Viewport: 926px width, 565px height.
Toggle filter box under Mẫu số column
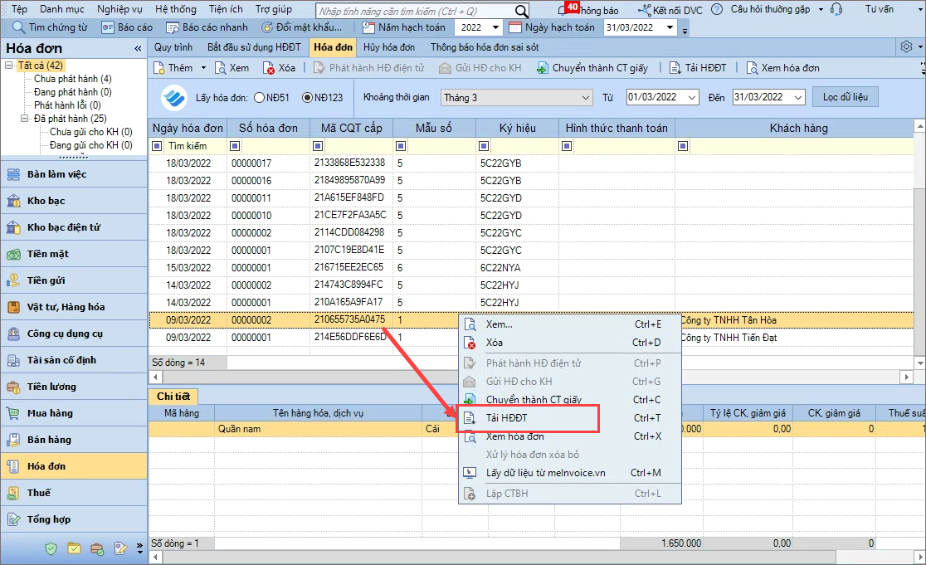click(401, 146)
